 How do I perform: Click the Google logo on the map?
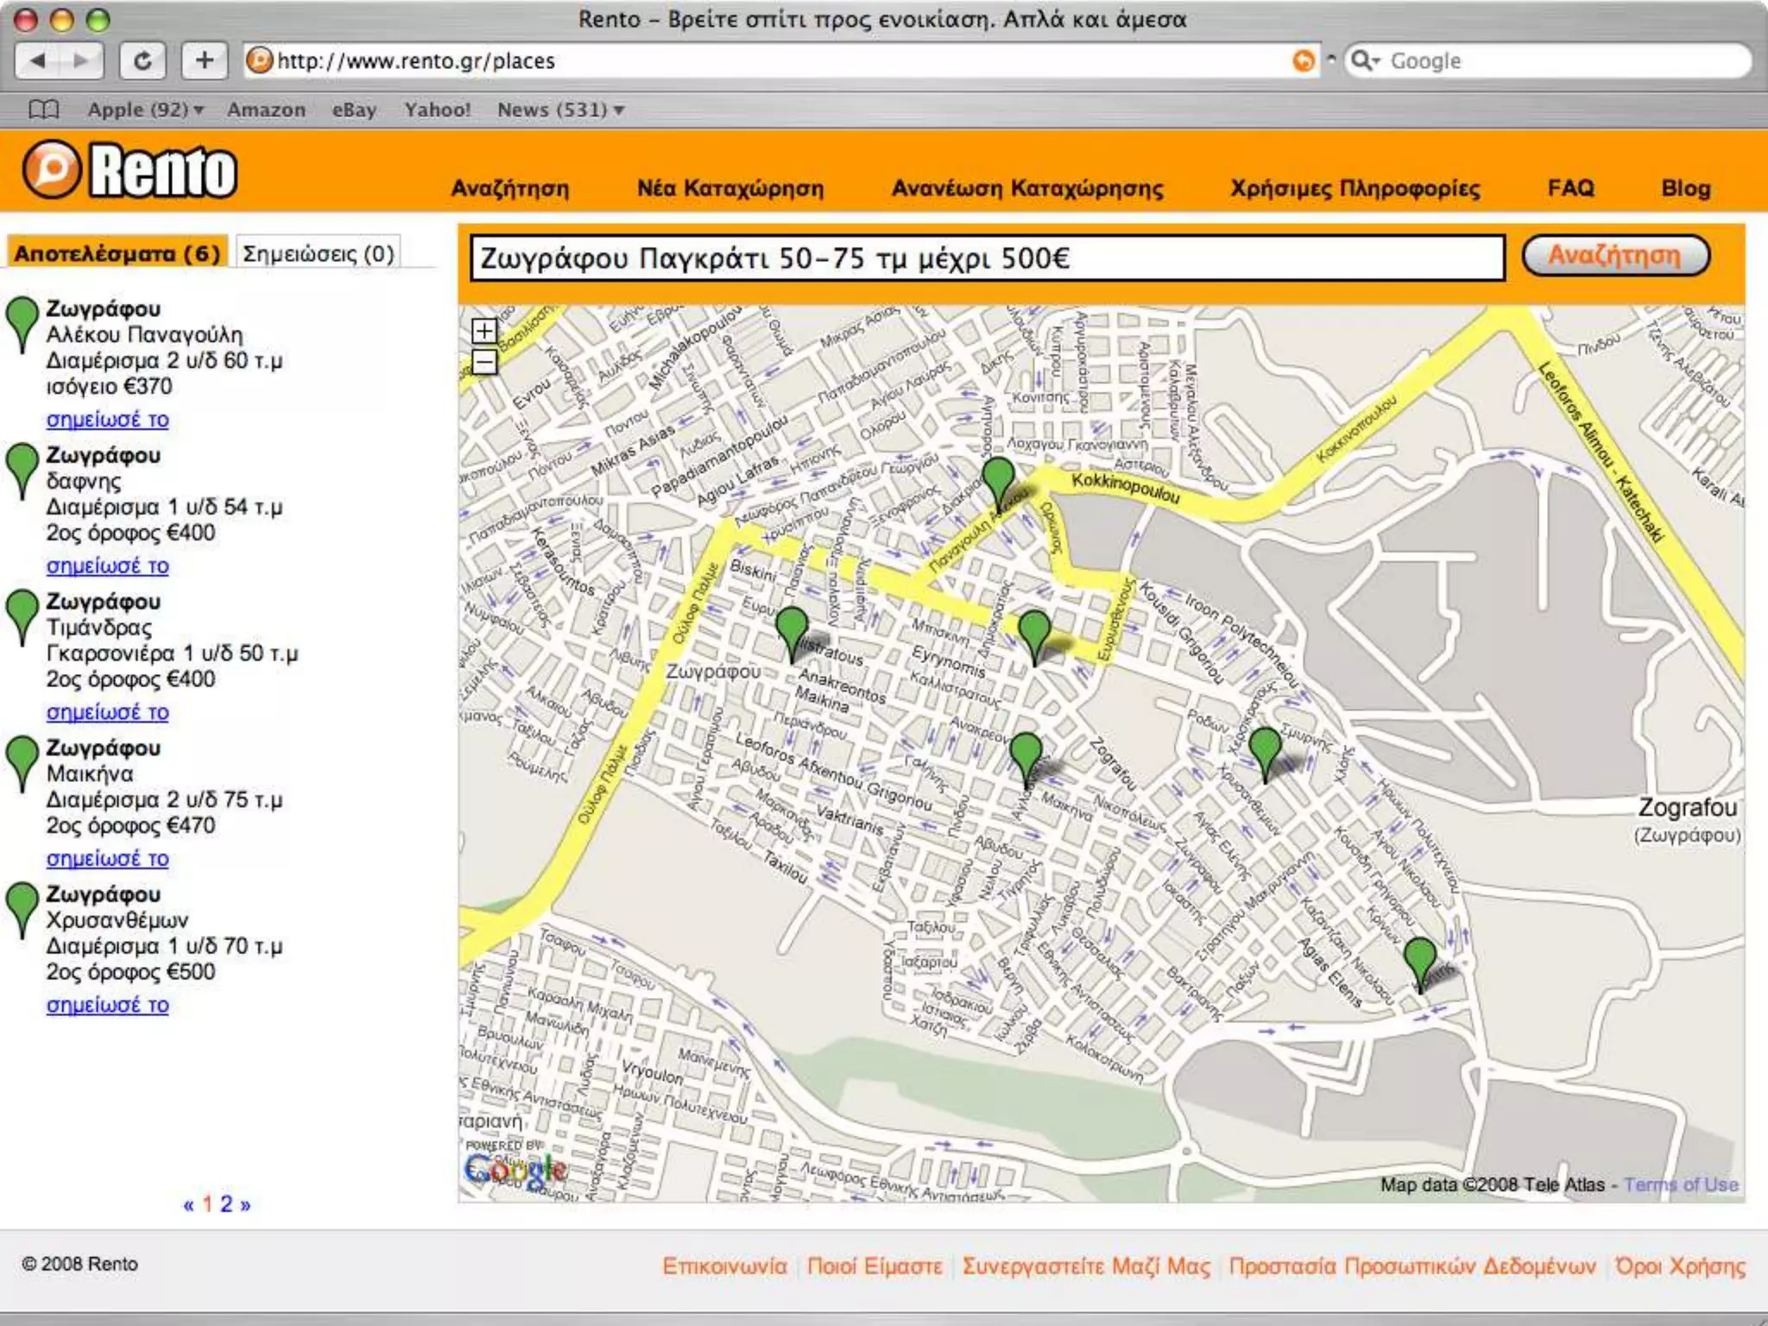click(x=515, y=1170)
